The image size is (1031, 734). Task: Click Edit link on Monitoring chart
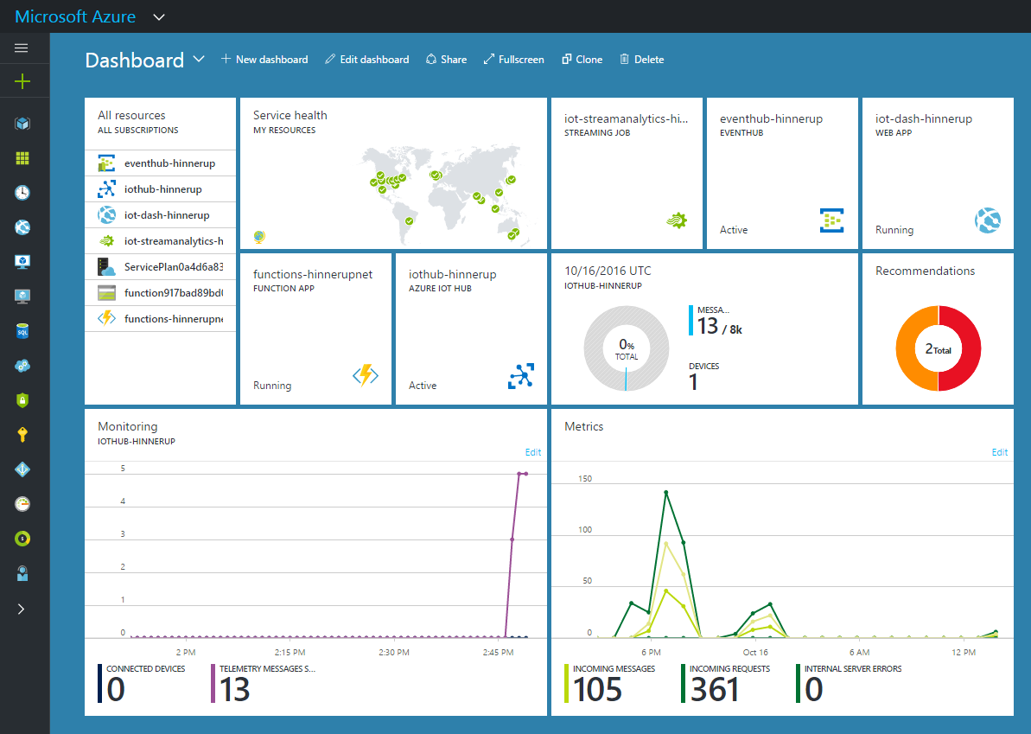point(532,452)
